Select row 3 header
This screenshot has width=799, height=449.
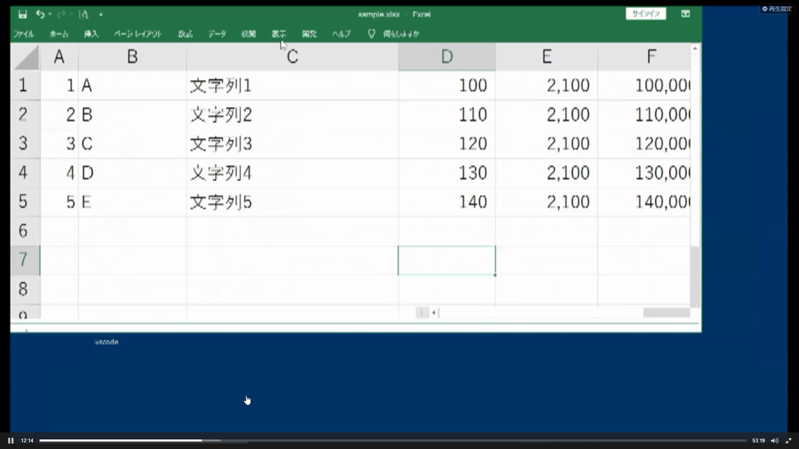coord(25,143)
